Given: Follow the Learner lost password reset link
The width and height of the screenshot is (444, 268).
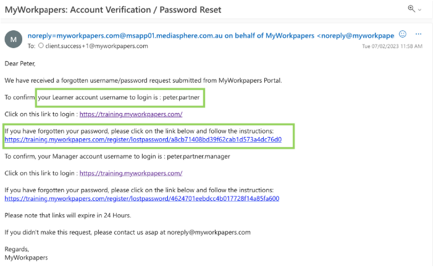Looking at the screenshot, I should click(x=143, y=140).
